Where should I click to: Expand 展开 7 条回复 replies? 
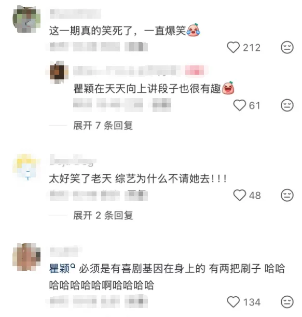[x=103, y=126]
